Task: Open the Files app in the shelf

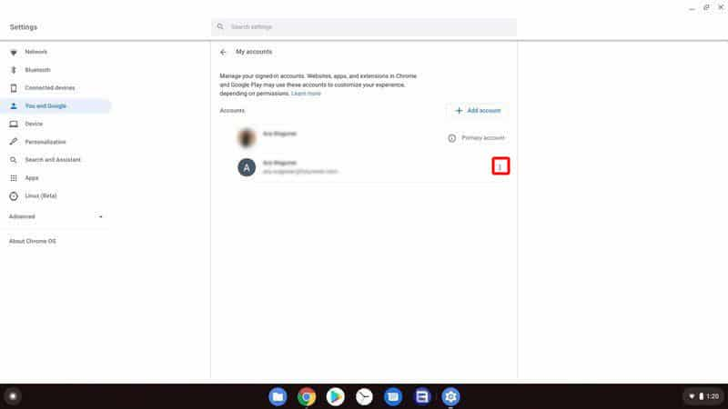Action: 278,396
